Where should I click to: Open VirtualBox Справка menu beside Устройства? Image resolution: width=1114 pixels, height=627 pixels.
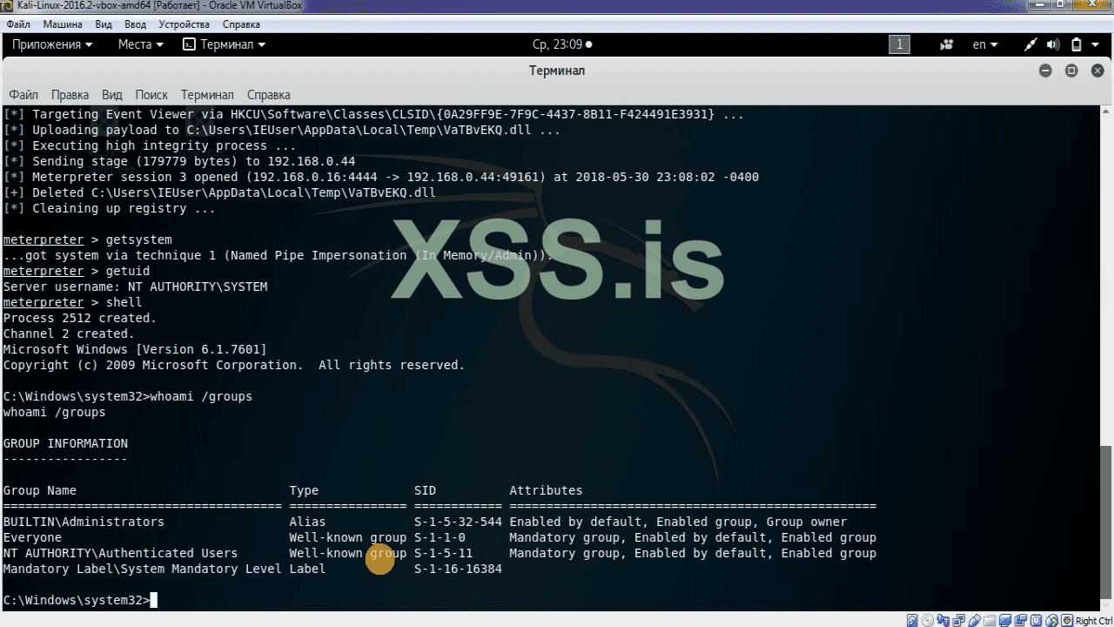point(241,24)
